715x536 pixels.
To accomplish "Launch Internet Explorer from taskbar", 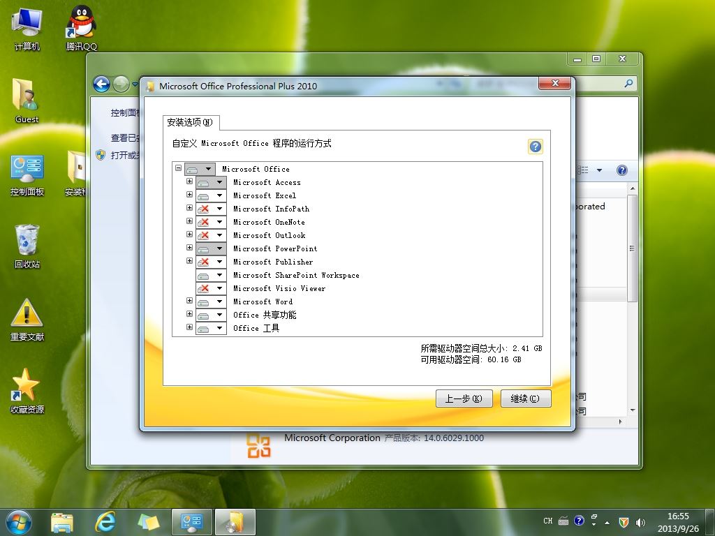I will click(x=105, y=523).
